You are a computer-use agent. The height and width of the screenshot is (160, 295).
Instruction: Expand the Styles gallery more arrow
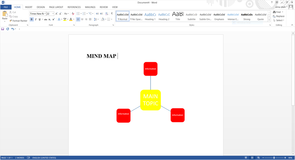[x=269, y=20]
